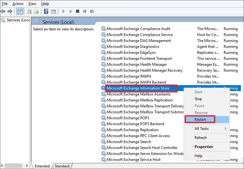Select Microsoft Exchange DAG Management service
Viewport: 244px width, 169px height.
click(139, 41)
